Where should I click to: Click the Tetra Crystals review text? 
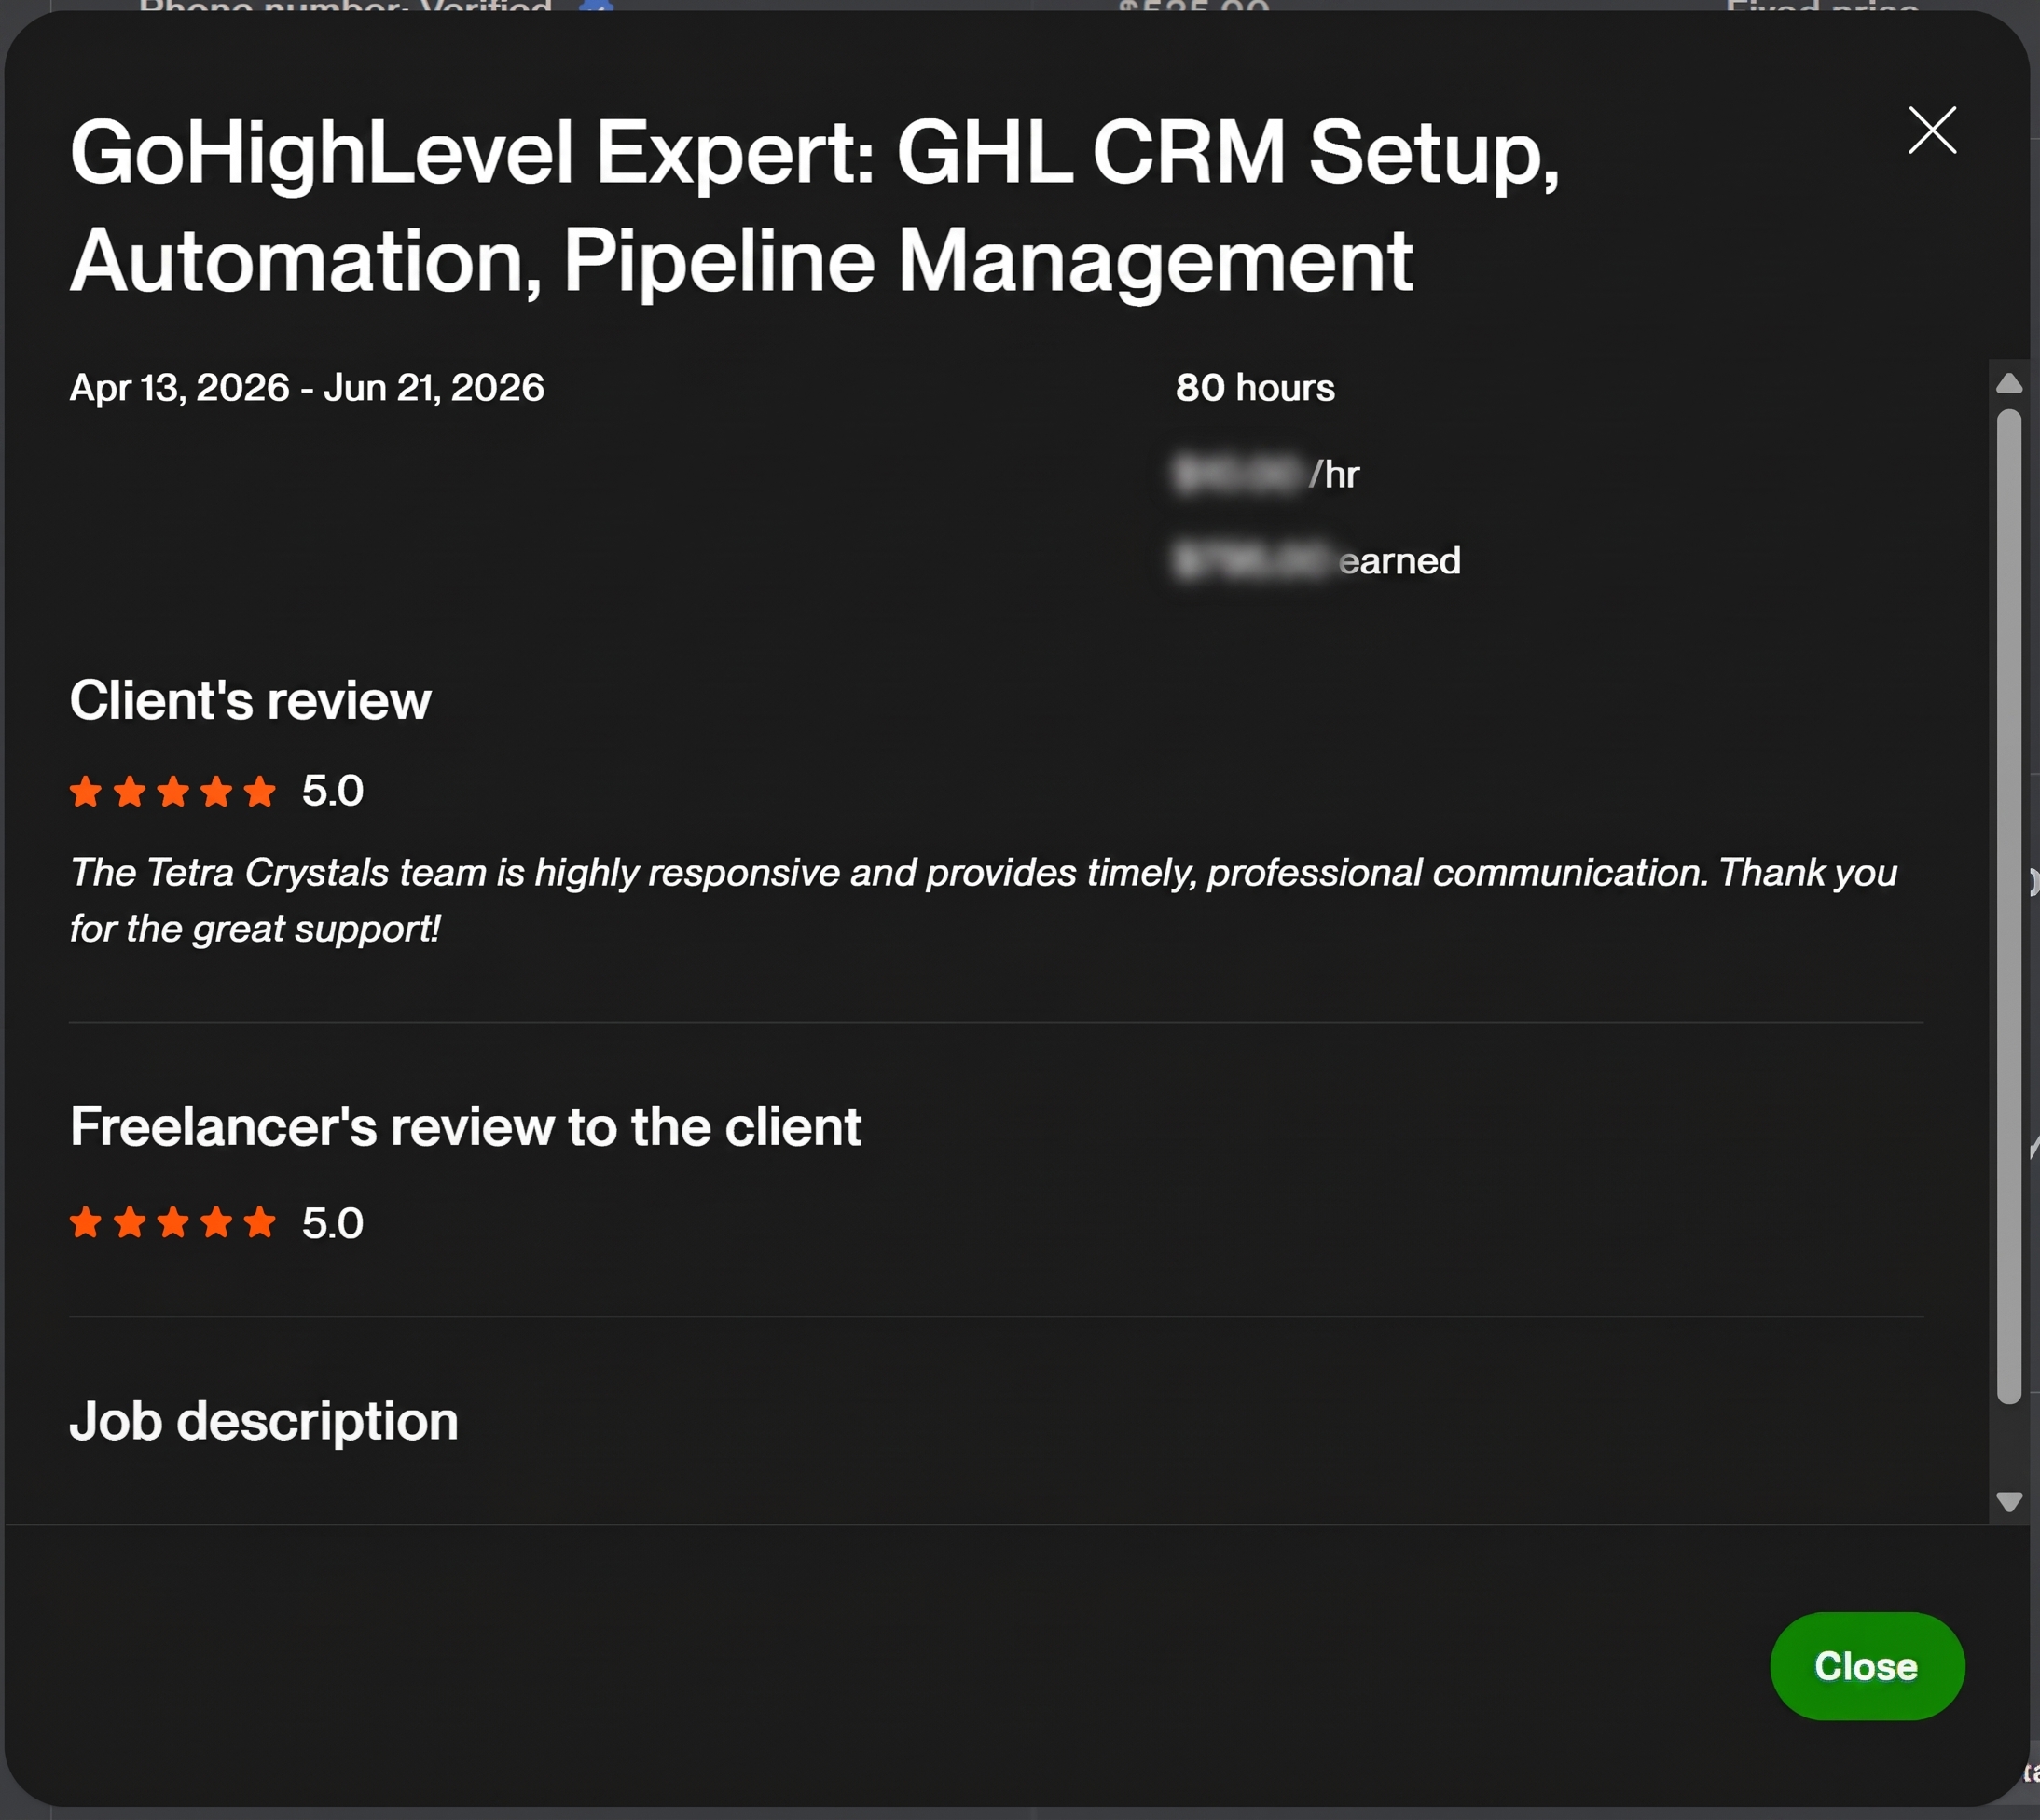(984, 900)
